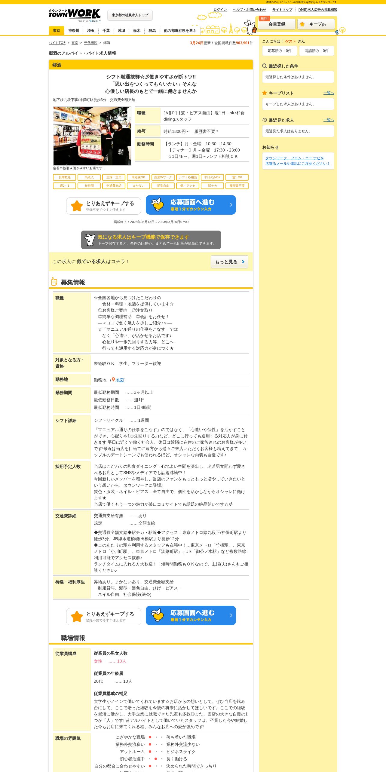Open 一覧へ link for 最近見た求人
Viewport: 386px width, 772px height.
coord(329,120)
